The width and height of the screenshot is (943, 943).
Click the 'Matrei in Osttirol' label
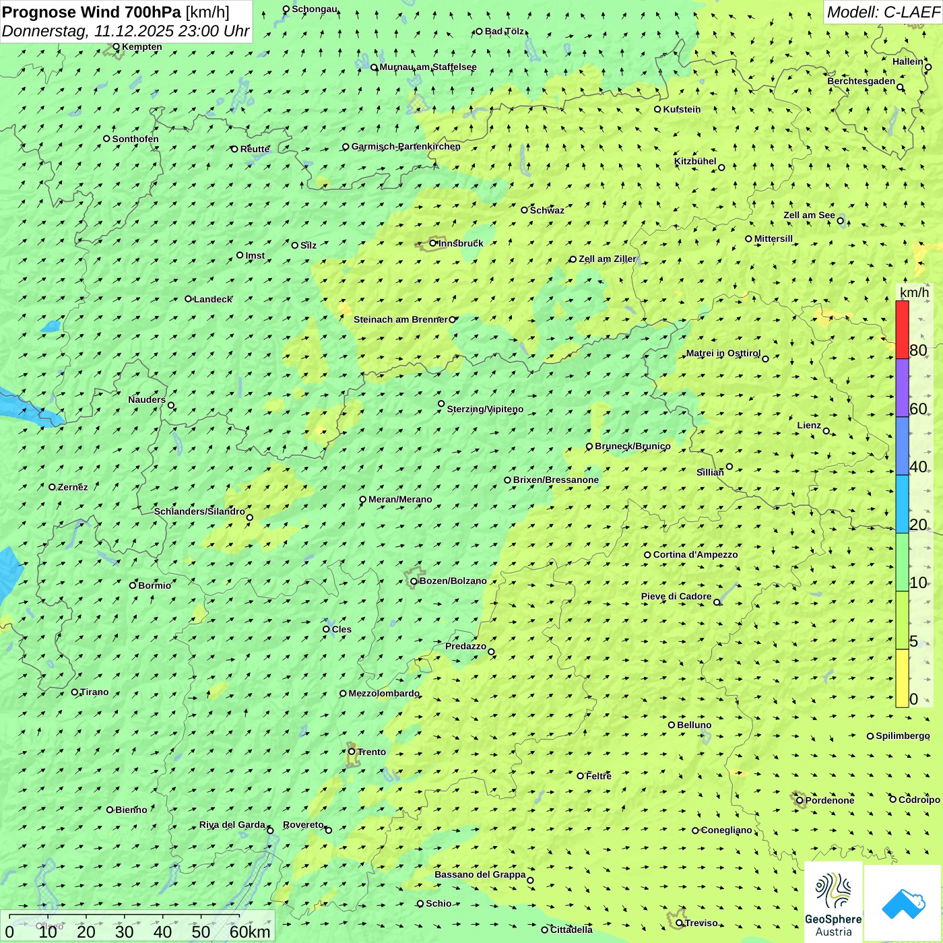tap(723, 353)
